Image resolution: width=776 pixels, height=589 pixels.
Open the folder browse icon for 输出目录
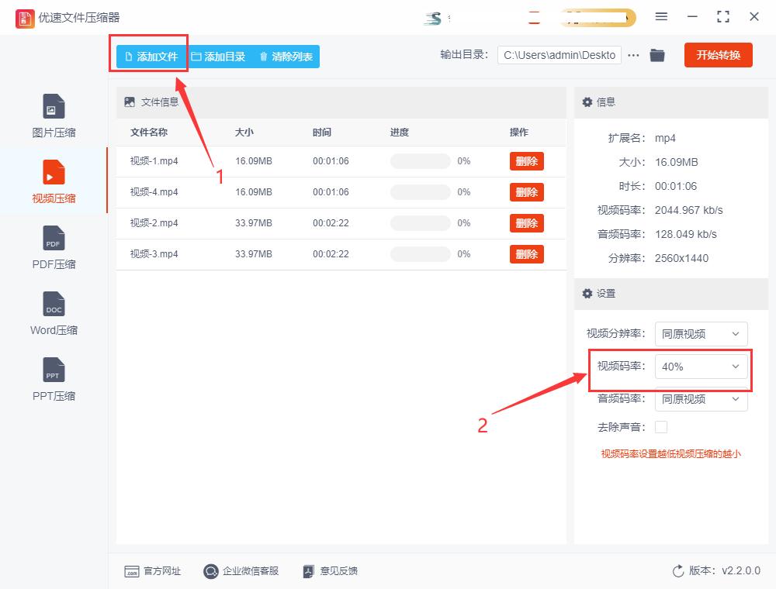[657, 55]
